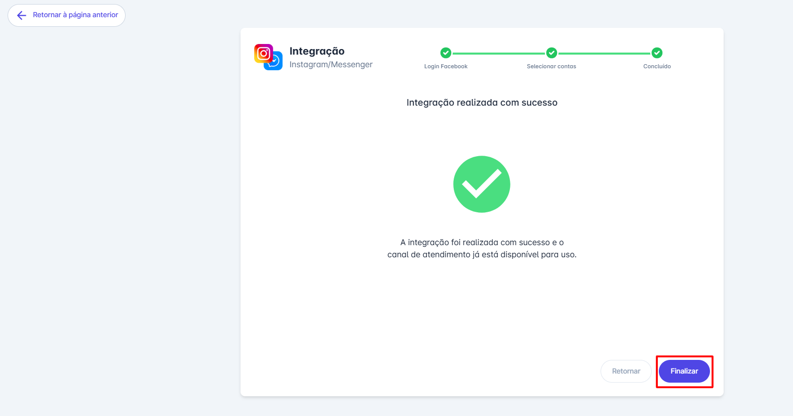The height and width of the screenshot is (416, 793).
Task: Go back via "Retornar à página anterior" text
Action: click(75, 15)
